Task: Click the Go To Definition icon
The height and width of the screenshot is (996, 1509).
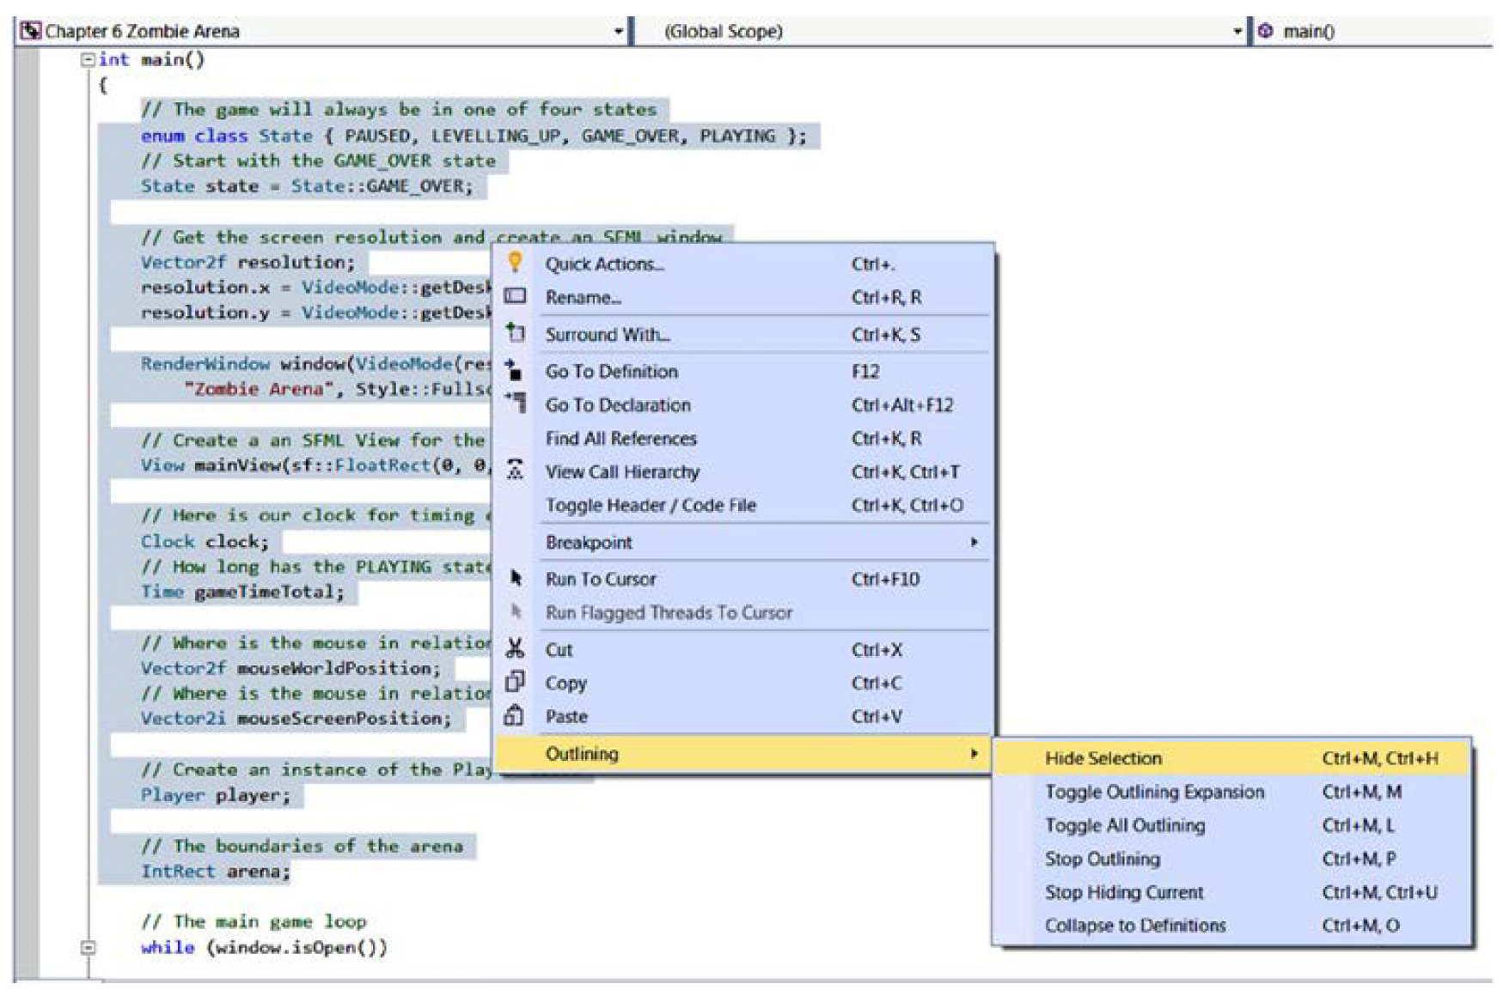Action: tap(514, 370)
